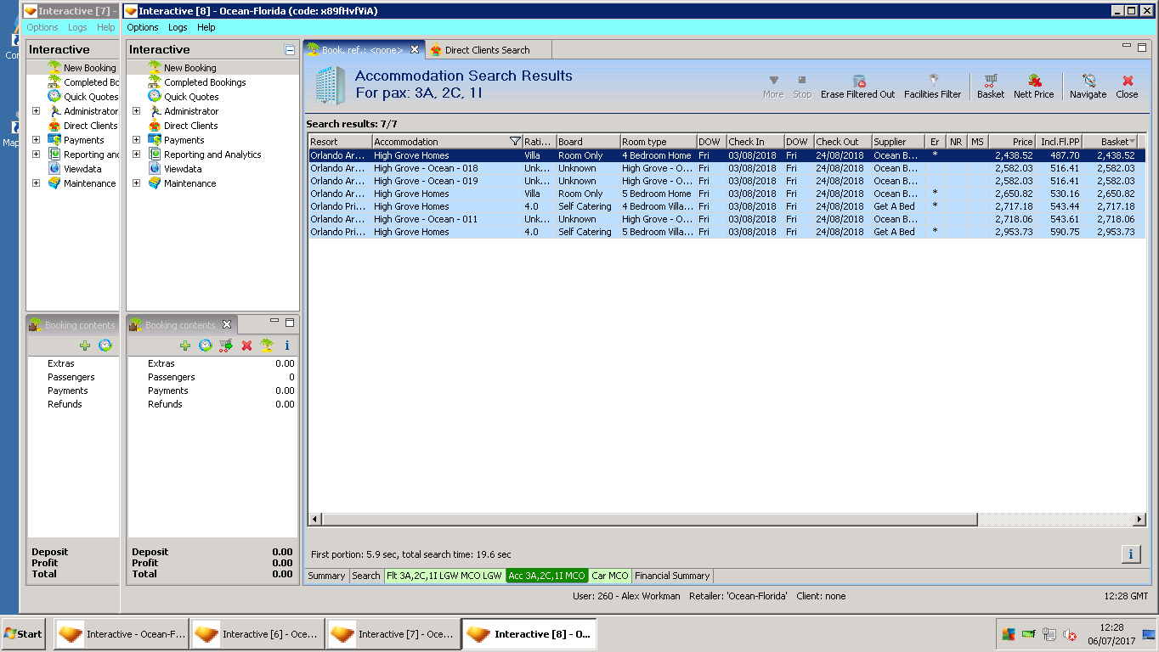
Task: Sort results by the Price column header
Action: [1012, 142]
